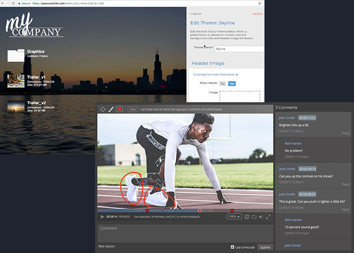Screen dimensions: 354x253
Task: Select the crosshair pointer marking tool
Action: coord(103,109)
